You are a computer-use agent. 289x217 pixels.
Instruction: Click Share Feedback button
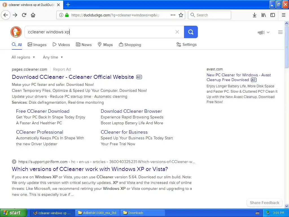click(264, 203)
